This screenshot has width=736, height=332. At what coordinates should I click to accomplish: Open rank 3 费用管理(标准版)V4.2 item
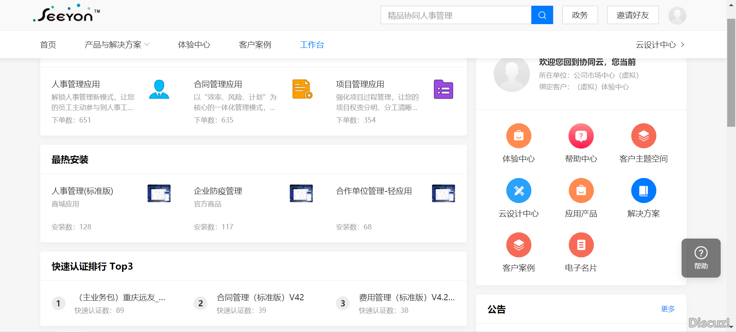[407, 298]
